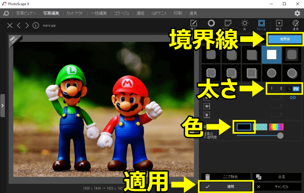
Task: Open the settings gear icon
Action: pyautogui.click(x=297, y=13)
